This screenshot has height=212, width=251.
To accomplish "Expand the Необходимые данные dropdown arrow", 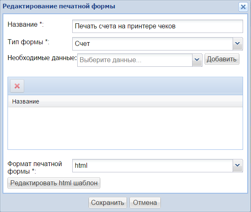I will pyautogui.click(x=197, y=60).
